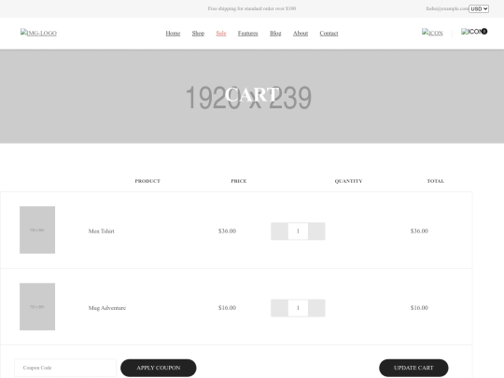Viewport: 504px width, 378px height.
Task: Decrease quantity for Mug Adventure
Action: pyautogui.click(x=279, y=308)
